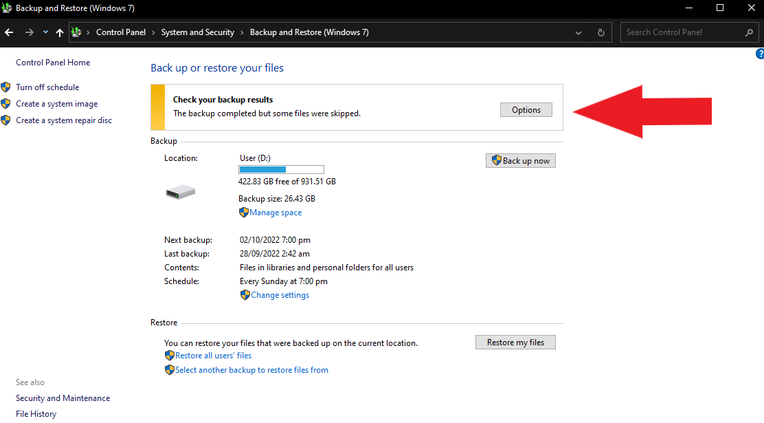Click the window title bar app icon
The height and width of the screenshot is (423, 764).
[7, 8]
